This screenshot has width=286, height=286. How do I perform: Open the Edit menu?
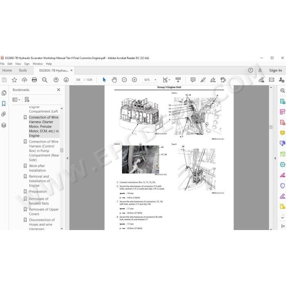(x=10, y=64)
